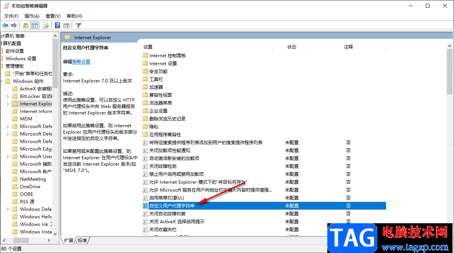The height and width of the screenshot is (253, 454).
Task: Click the export list toolbar icon
Action: pyautogui.click(x=46, y=25)
